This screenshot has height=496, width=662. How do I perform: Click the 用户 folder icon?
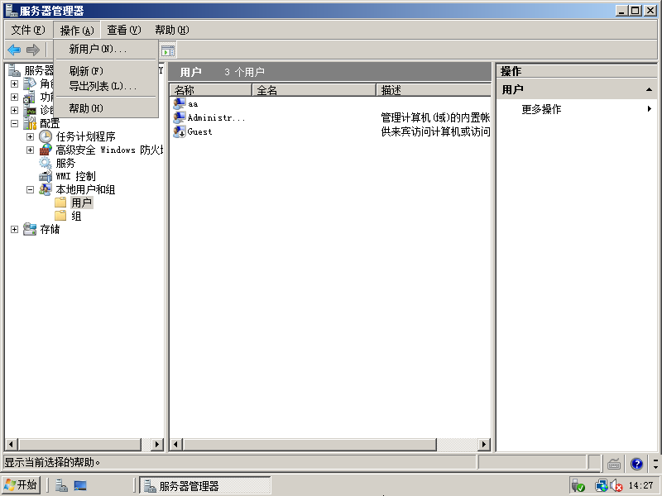pos(60,203)
